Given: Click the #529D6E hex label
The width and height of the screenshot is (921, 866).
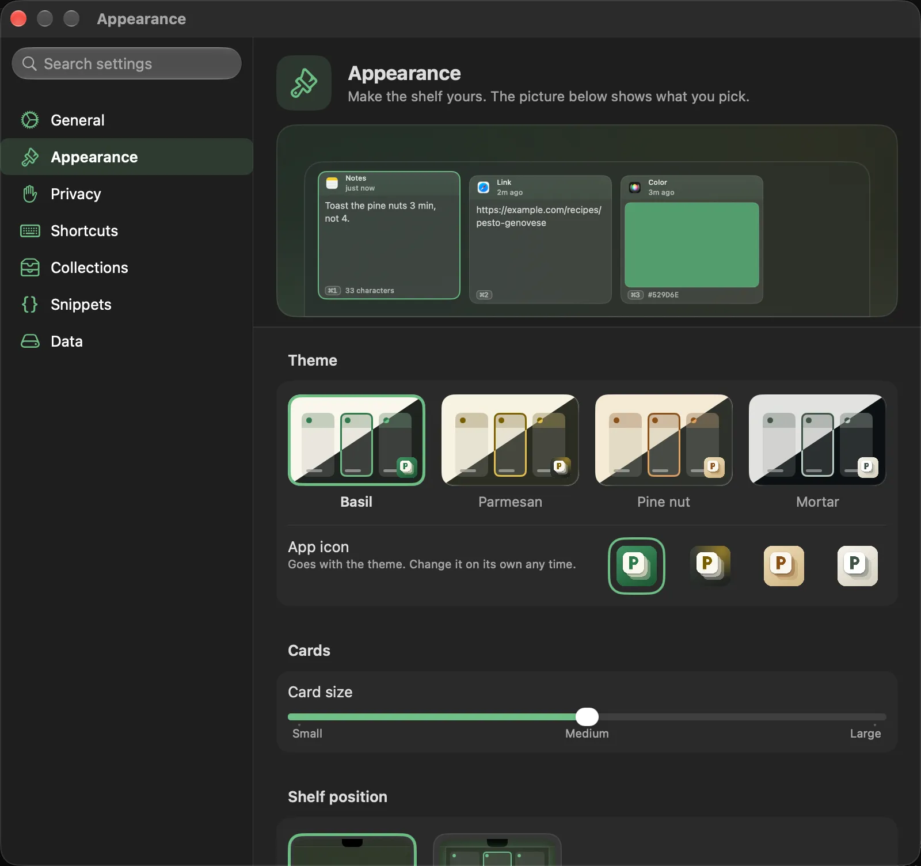Looking at the screenshot, I should point(663,295).
